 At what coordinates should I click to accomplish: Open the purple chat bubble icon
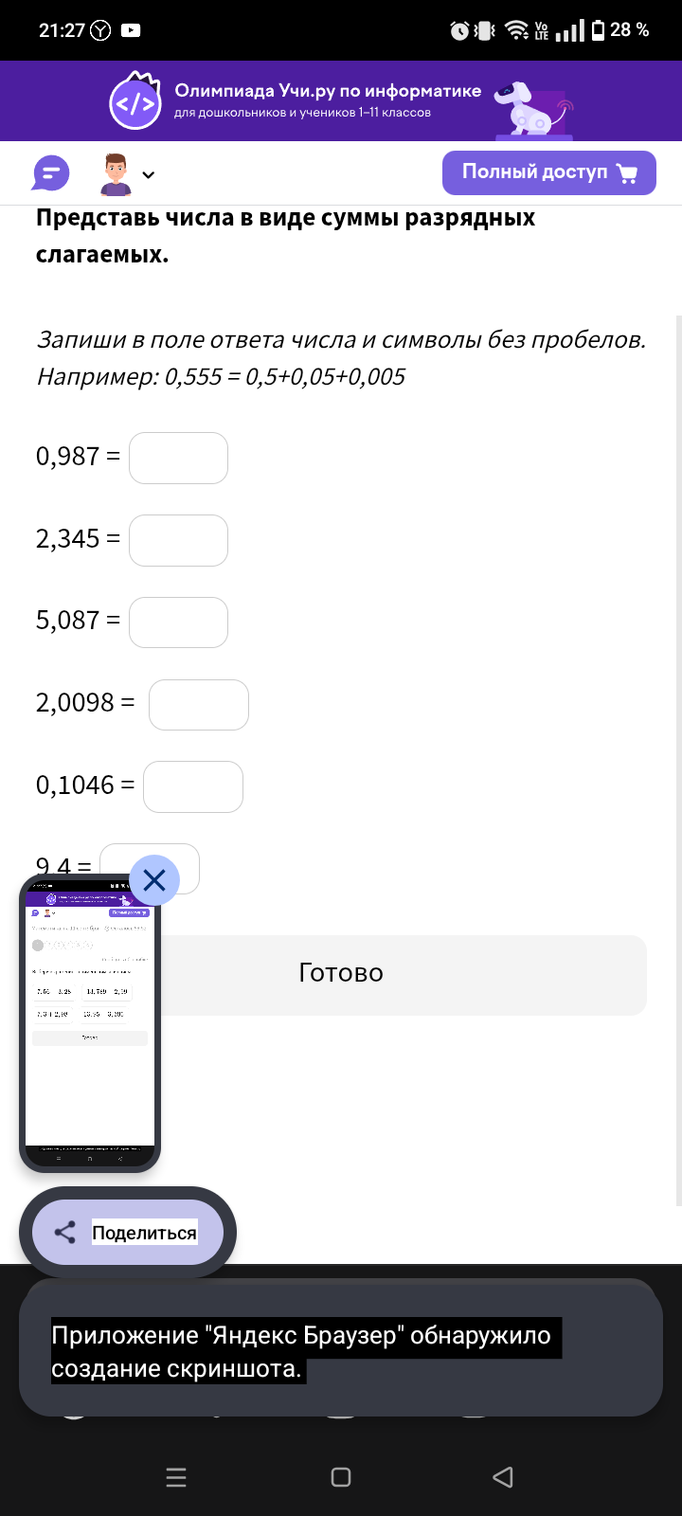coord(51,173)
